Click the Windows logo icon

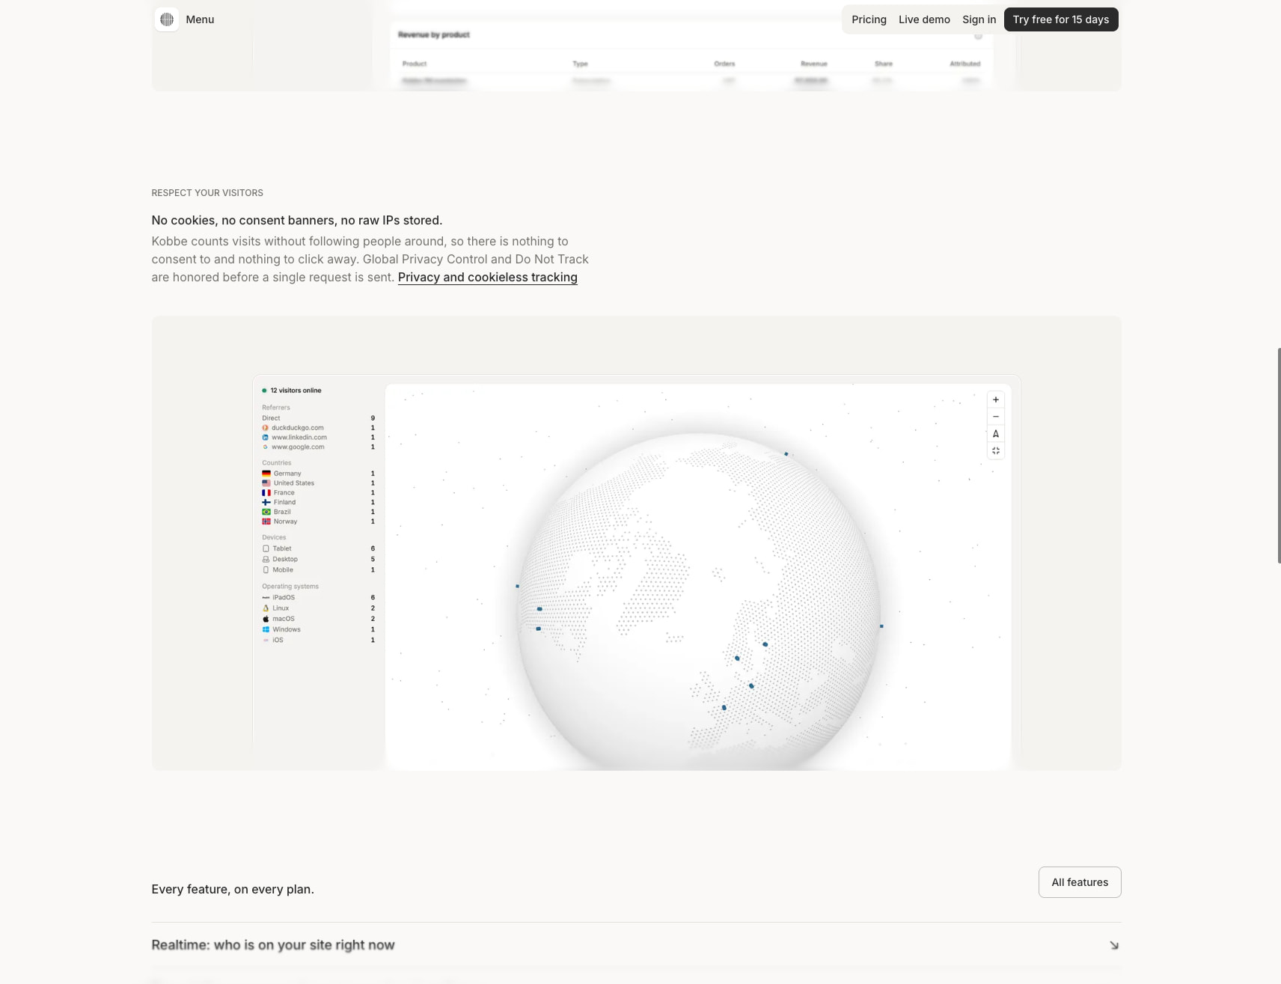click(x=266, y=629)
